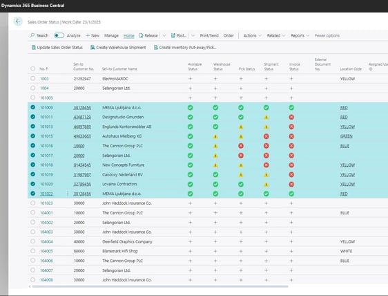Click green Invoice Status icon for 101009
The height and width of the screenshot is (296, 388).
[291, 108]
